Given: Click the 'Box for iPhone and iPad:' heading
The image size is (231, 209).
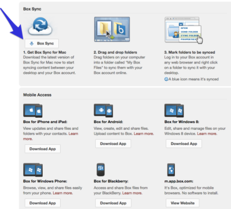Looking at the screenshot, I should pyautogui.click(x=45, y=122).
